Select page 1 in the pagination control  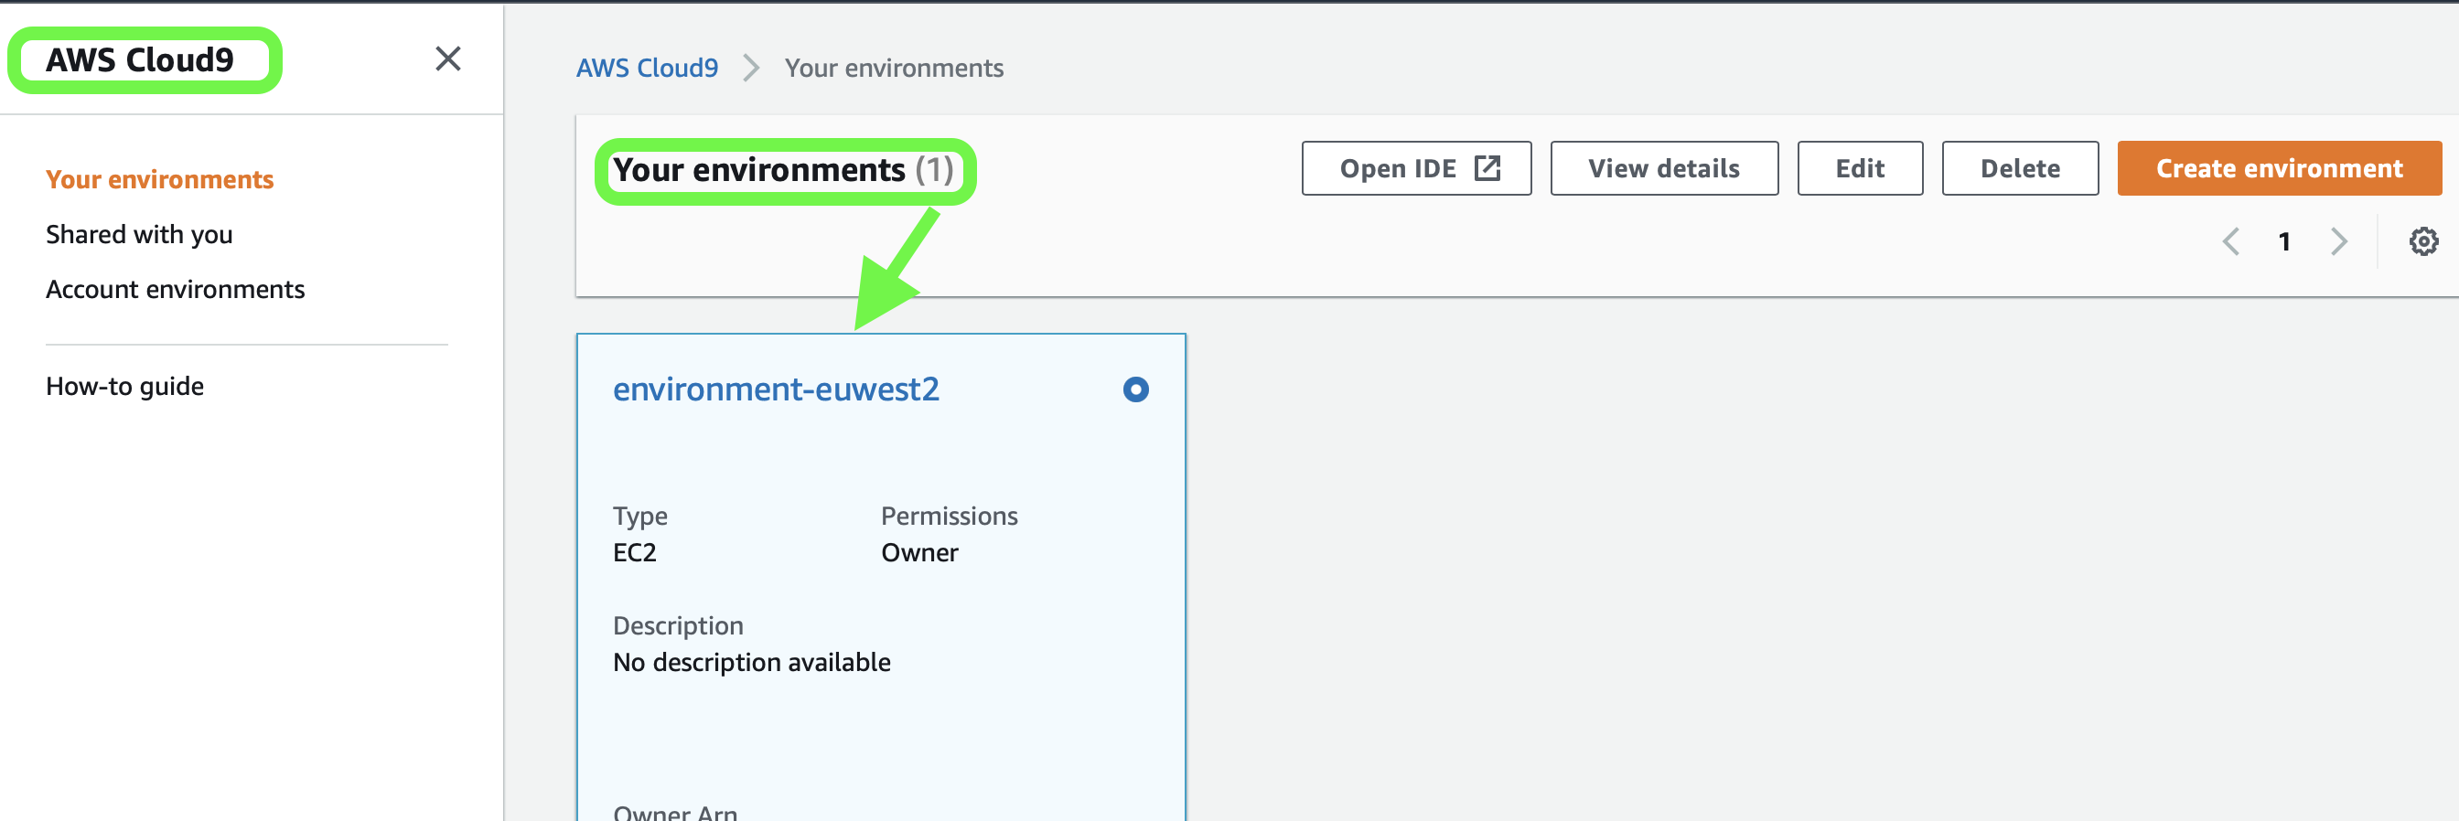[x=2284, y=241]
